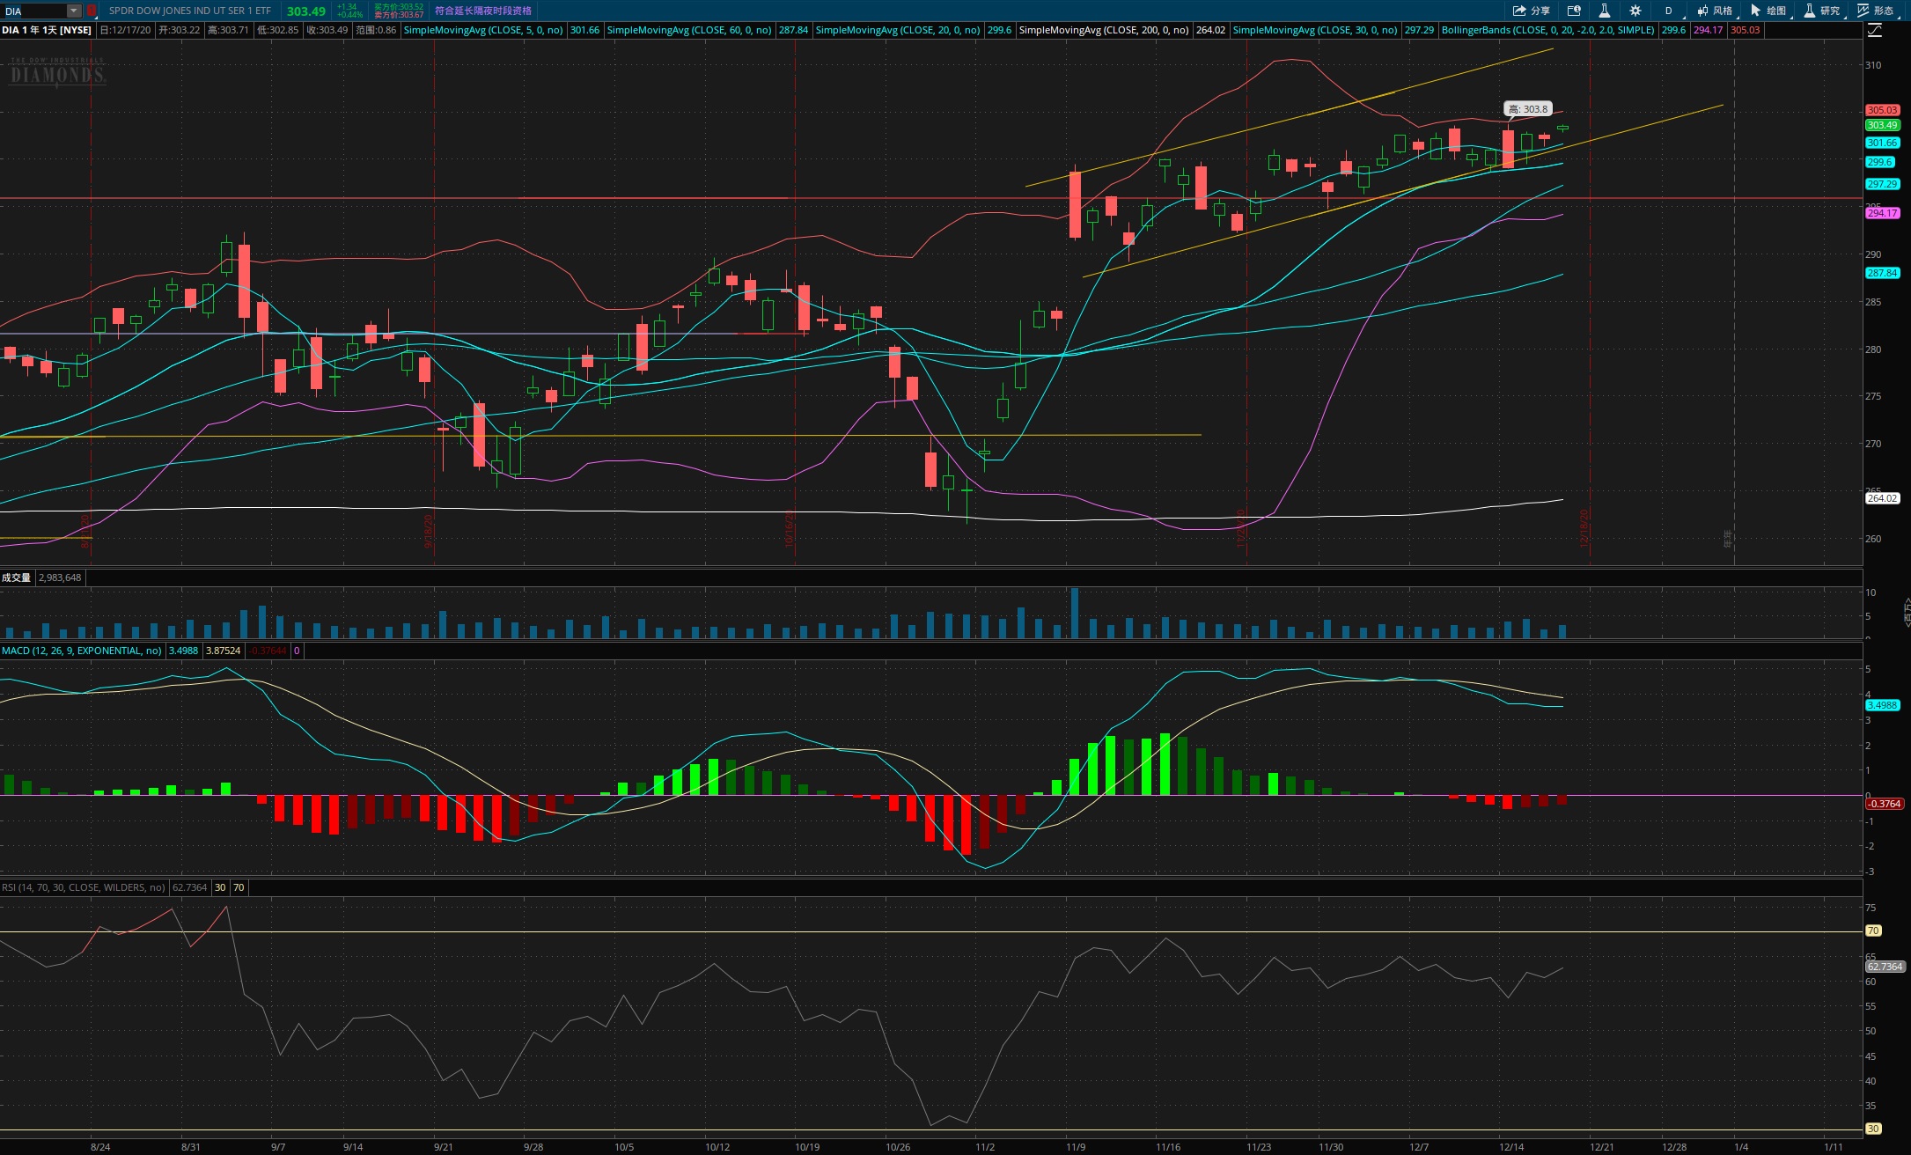This screenshot has height=1155, width=1911.
Task: Click the 高: 303.8 high price bubble
Action: pyautogui.click(x=1527, y=109)
